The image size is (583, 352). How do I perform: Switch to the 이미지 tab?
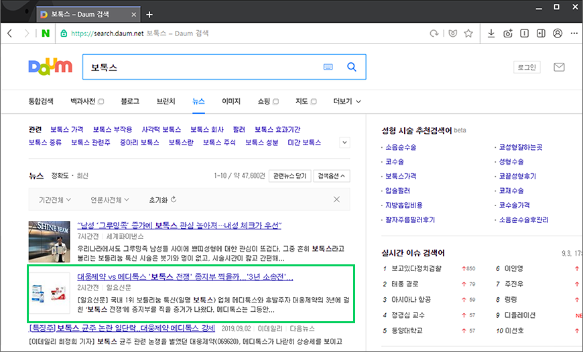coord(231,101)
